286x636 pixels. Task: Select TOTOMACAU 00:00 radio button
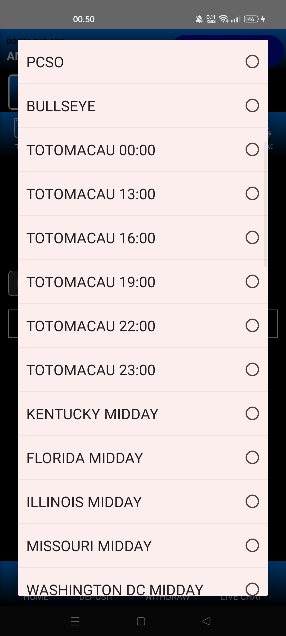252,150
